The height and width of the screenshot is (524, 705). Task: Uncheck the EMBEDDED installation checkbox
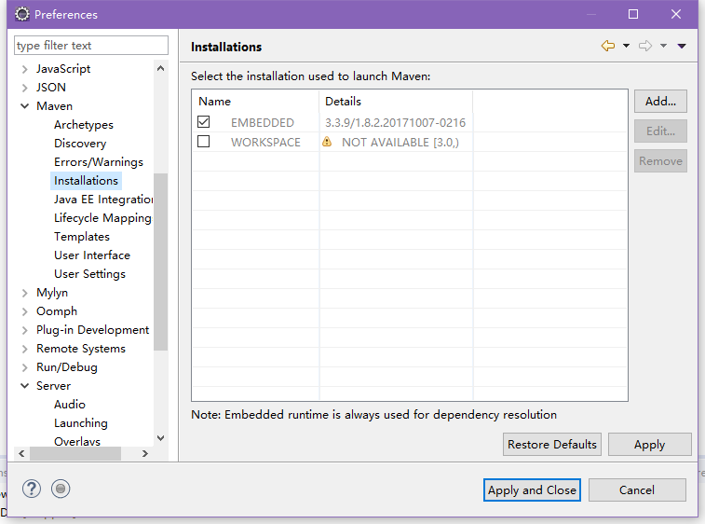coord(204,122)
